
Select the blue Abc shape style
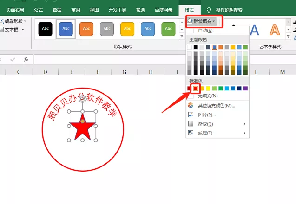tap(66, 29)
